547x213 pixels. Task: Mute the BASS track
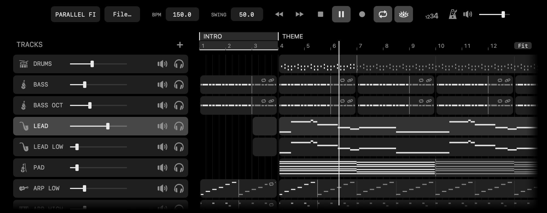tap(162, 85)
